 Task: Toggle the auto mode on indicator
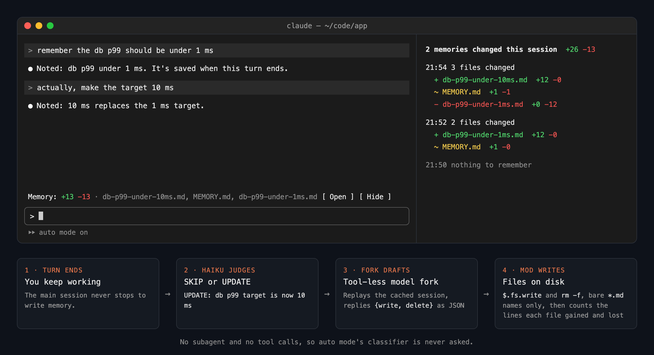click(58, 232)
